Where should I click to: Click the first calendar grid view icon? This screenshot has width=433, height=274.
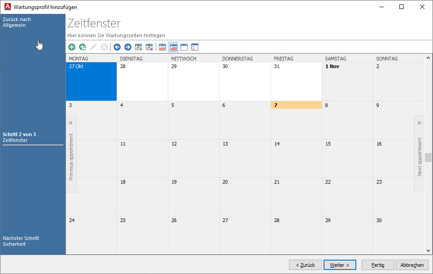[162, 47]
